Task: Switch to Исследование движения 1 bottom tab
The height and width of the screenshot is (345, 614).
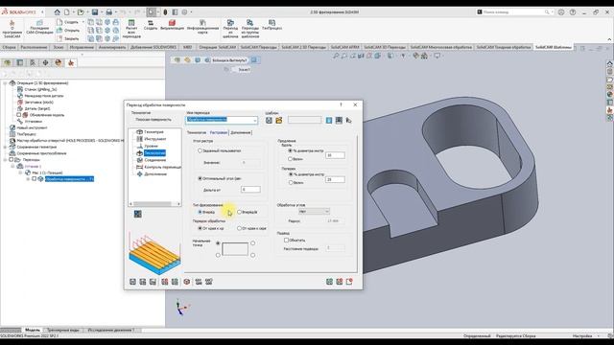Action: 111,330
